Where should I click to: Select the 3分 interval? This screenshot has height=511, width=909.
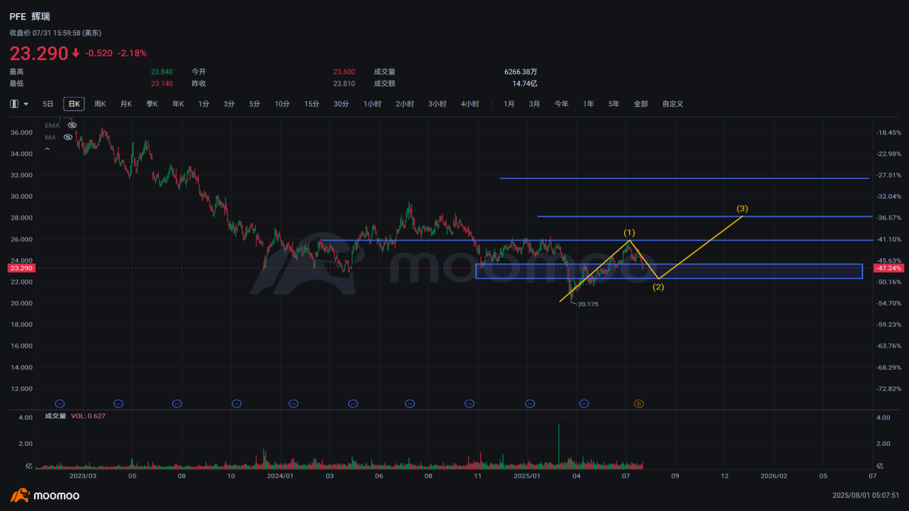point(229,104)
